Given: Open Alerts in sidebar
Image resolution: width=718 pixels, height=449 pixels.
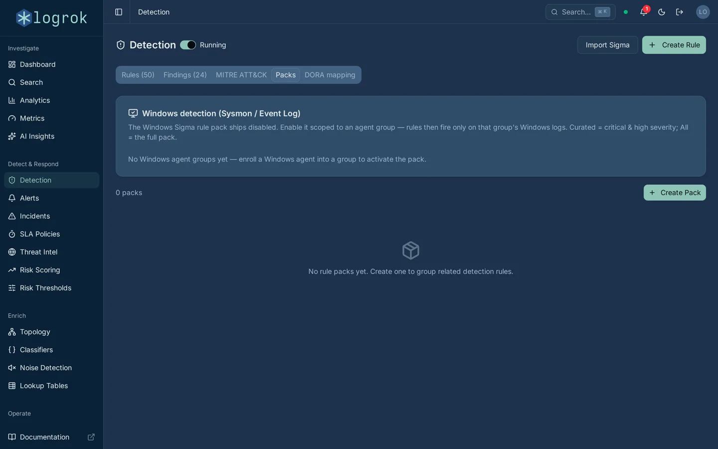Looking at the screenshot, I should 51,198.
